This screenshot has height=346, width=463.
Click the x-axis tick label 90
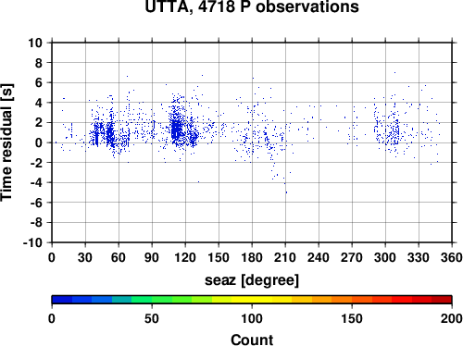[x=152, y=257]
